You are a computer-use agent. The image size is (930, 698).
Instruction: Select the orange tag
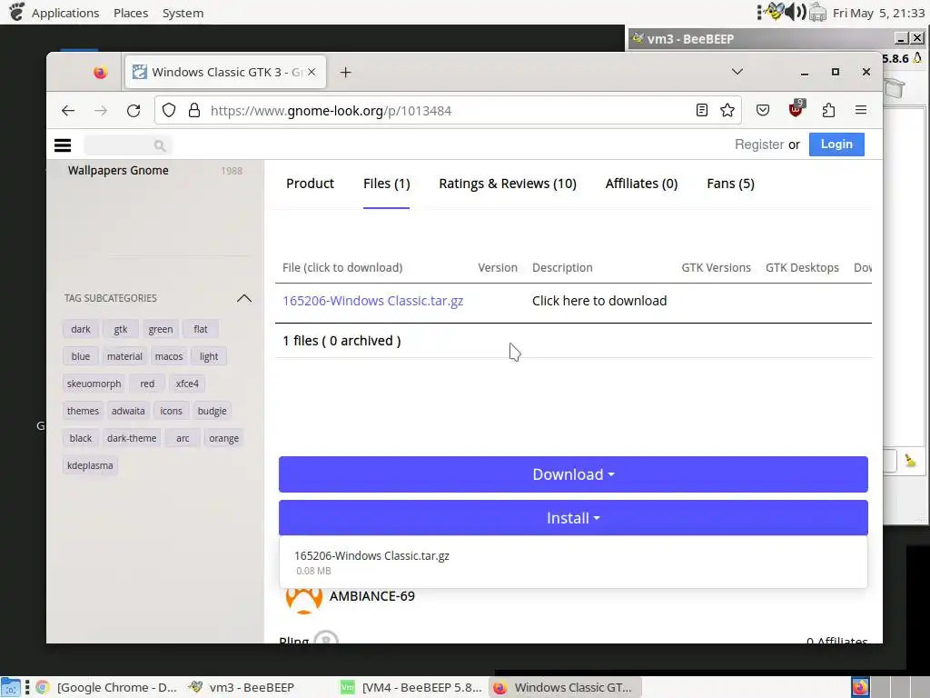pyautogui.click(x=223, y=438)
